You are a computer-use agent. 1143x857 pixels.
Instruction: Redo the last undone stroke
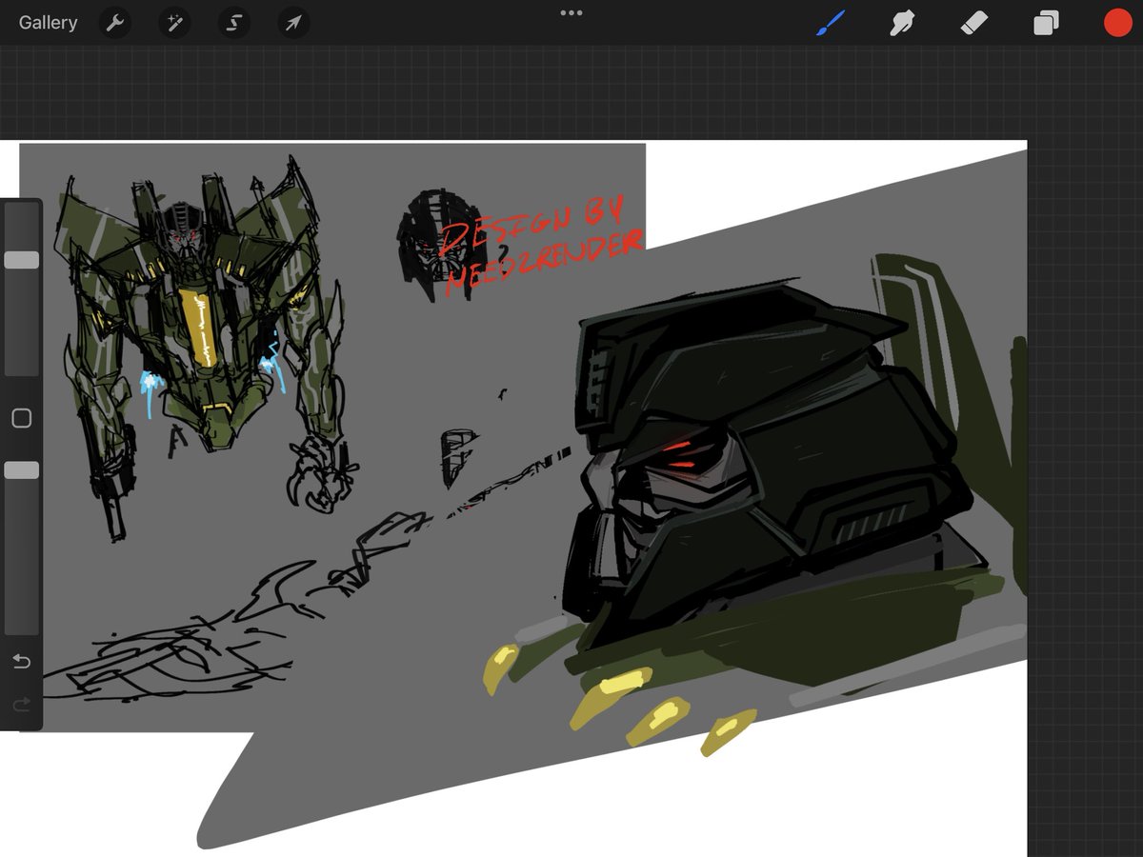tap(21, 705)
